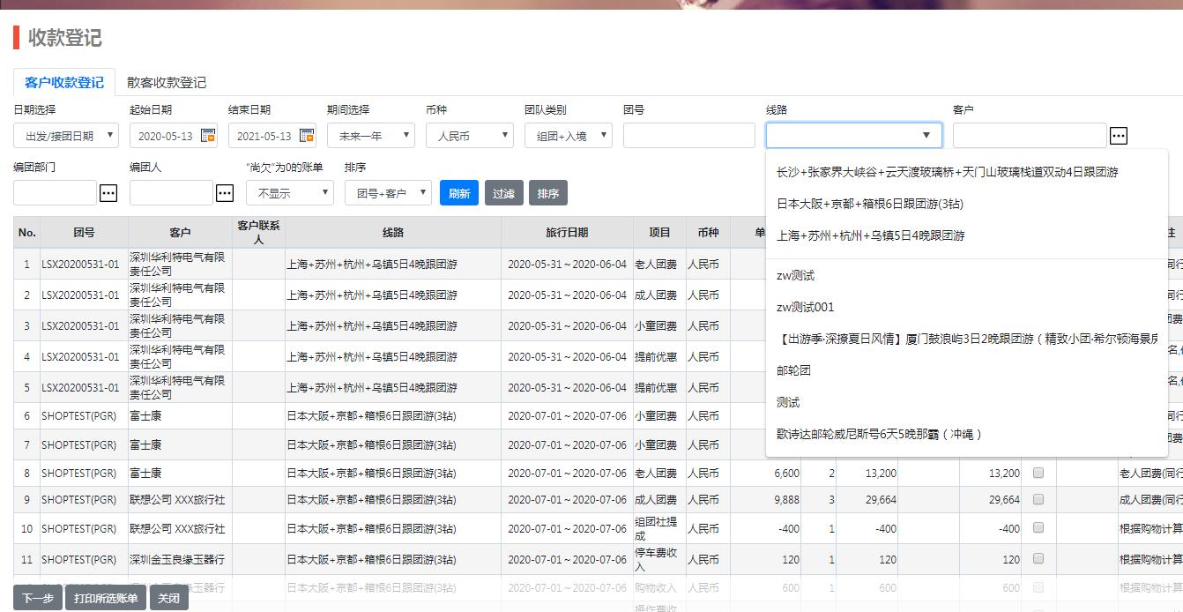Focus the 团号 input field

(x=689, y=136)
